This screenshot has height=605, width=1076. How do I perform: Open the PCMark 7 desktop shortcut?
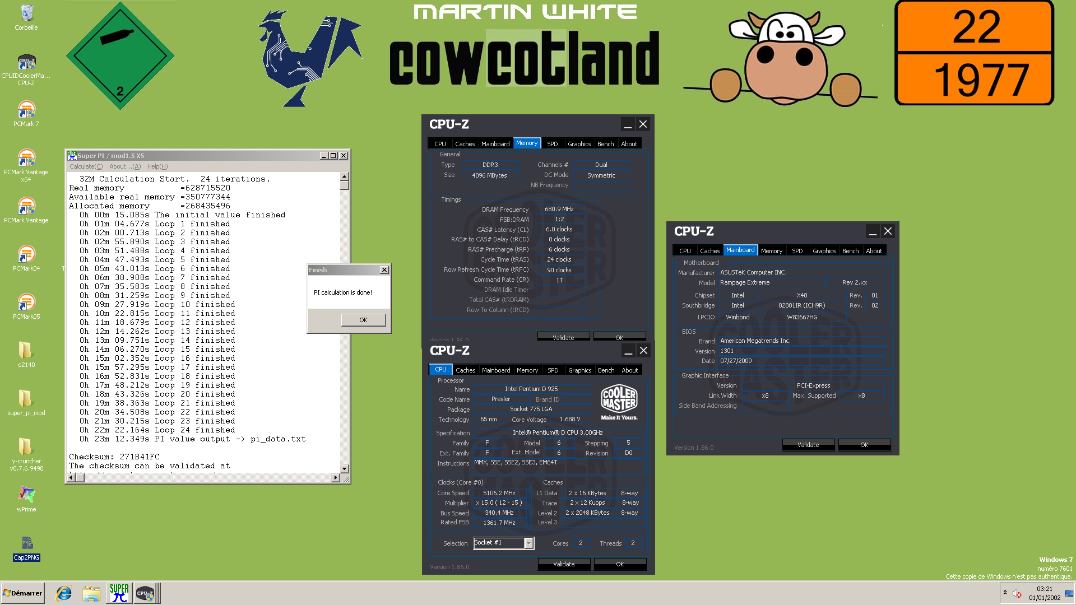(26, 114)
